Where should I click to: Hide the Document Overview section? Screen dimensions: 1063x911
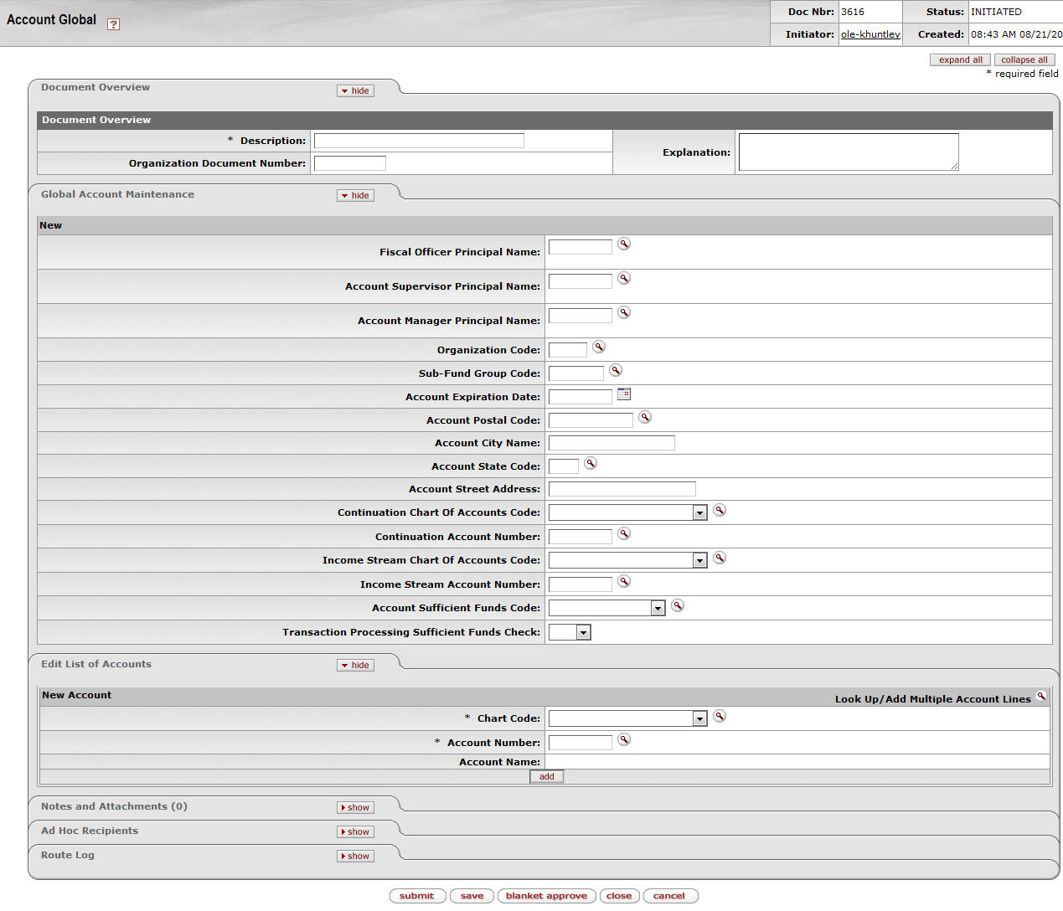(x=356, y=90)
